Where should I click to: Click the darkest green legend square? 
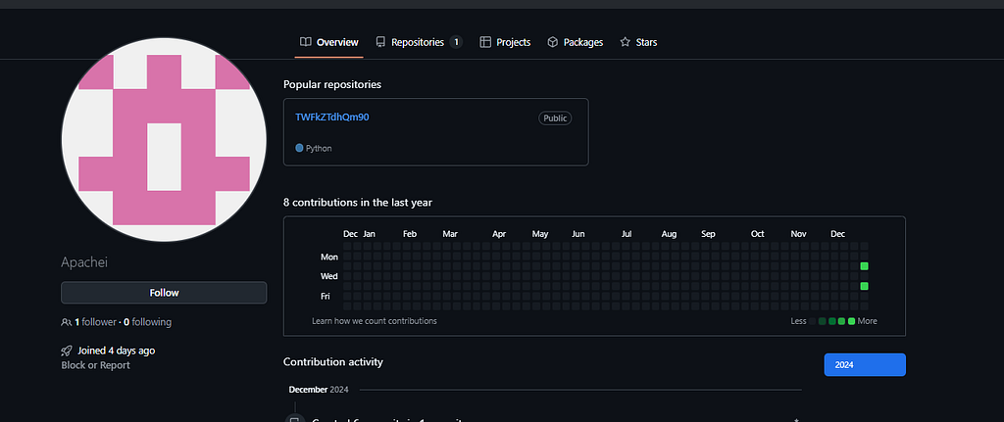(823, 321)
